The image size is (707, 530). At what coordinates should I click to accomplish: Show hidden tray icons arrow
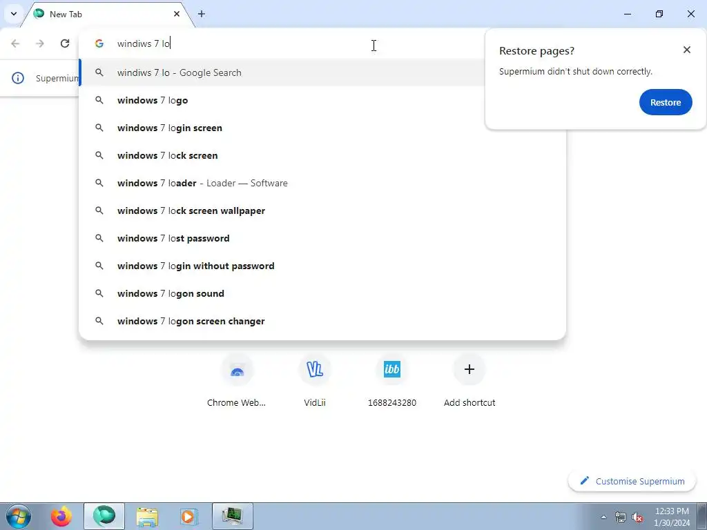click(603, 517)
